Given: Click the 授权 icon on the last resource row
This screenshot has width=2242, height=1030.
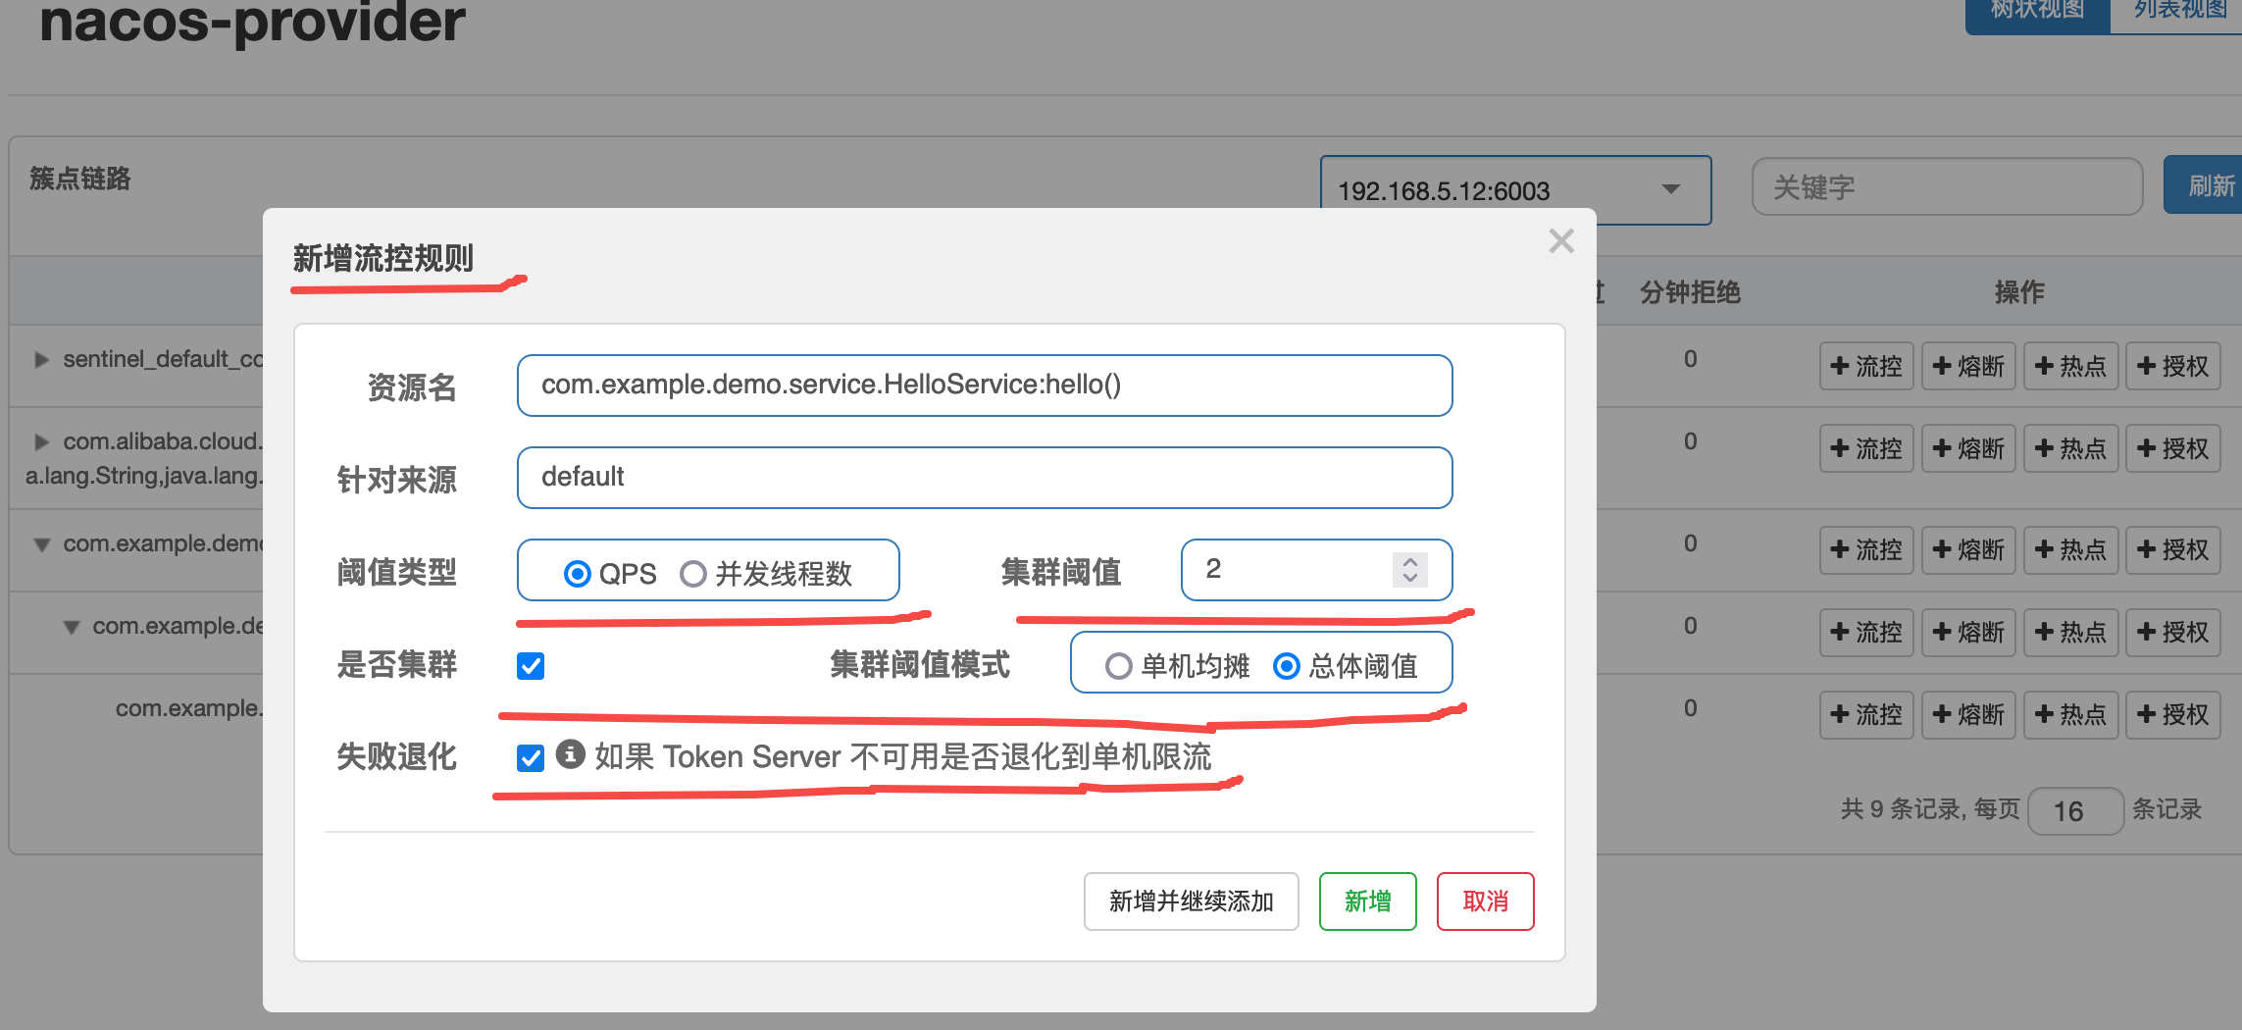Looking at the screenshot, I should point(2173,715).
